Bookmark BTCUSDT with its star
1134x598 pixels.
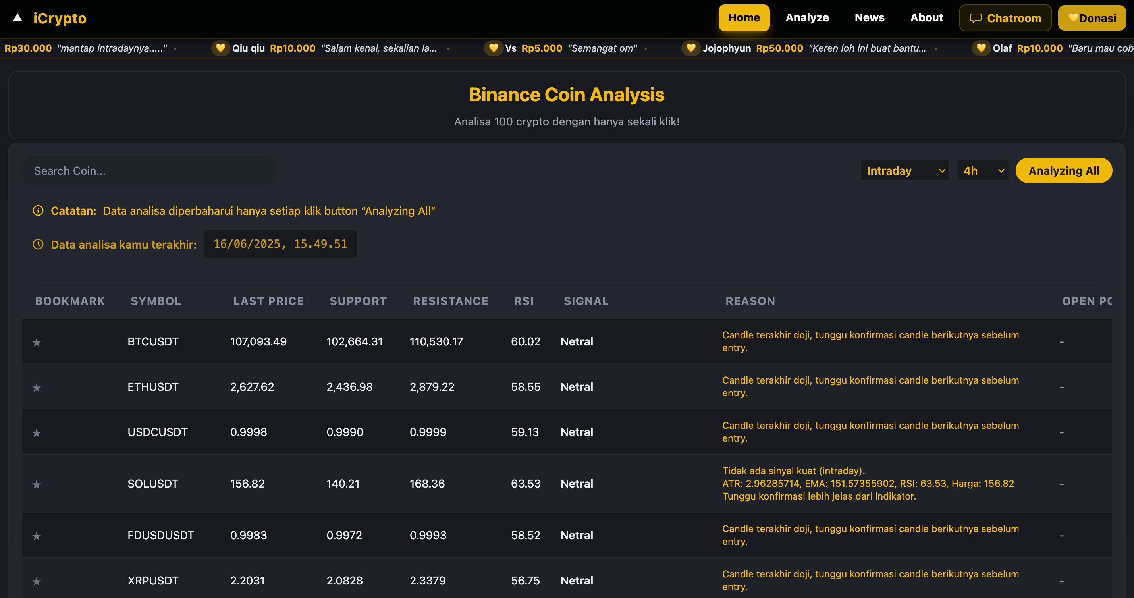coord(37,342)
